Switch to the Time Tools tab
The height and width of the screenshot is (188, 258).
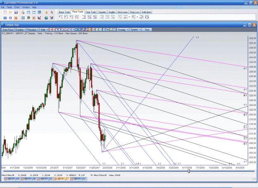coord(91,12)
